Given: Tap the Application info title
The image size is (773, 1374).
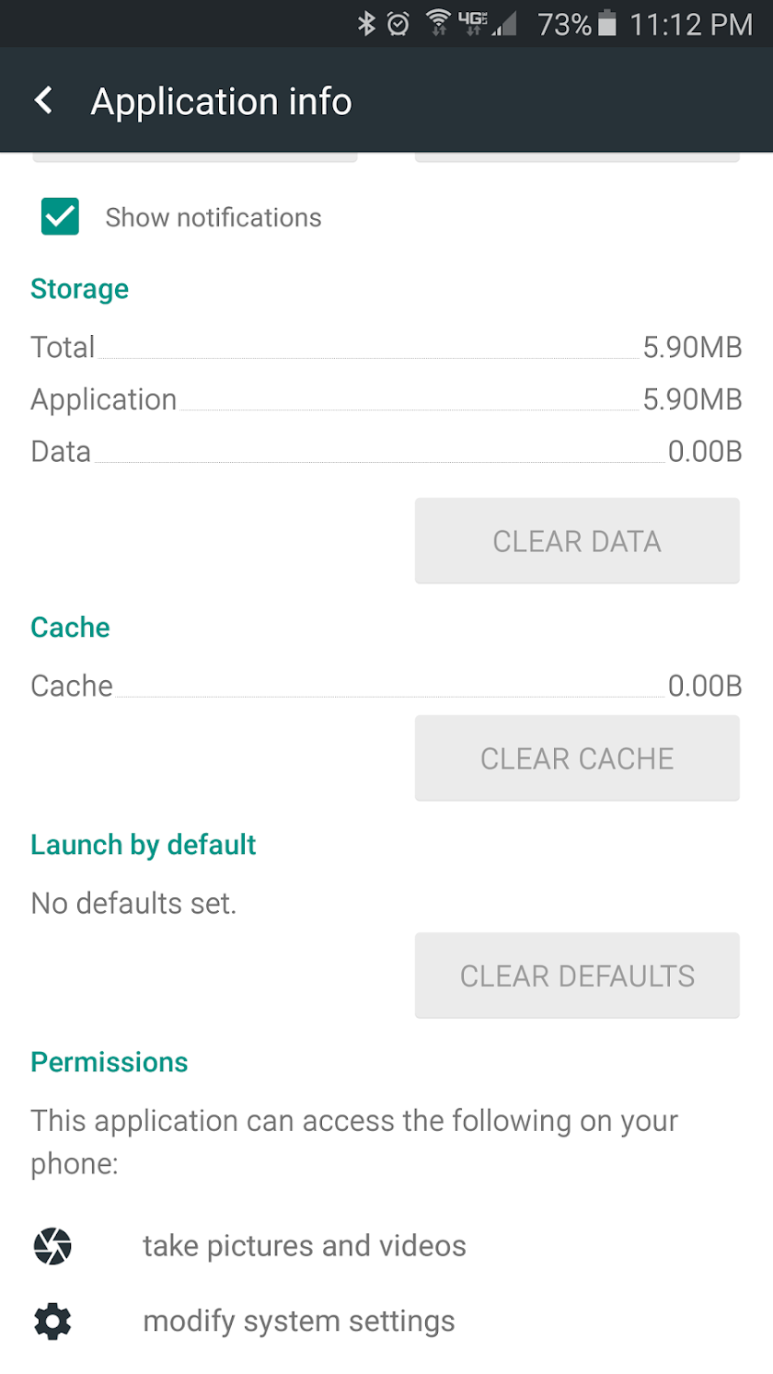Looking at the screenshot, I should pos(221,100).
